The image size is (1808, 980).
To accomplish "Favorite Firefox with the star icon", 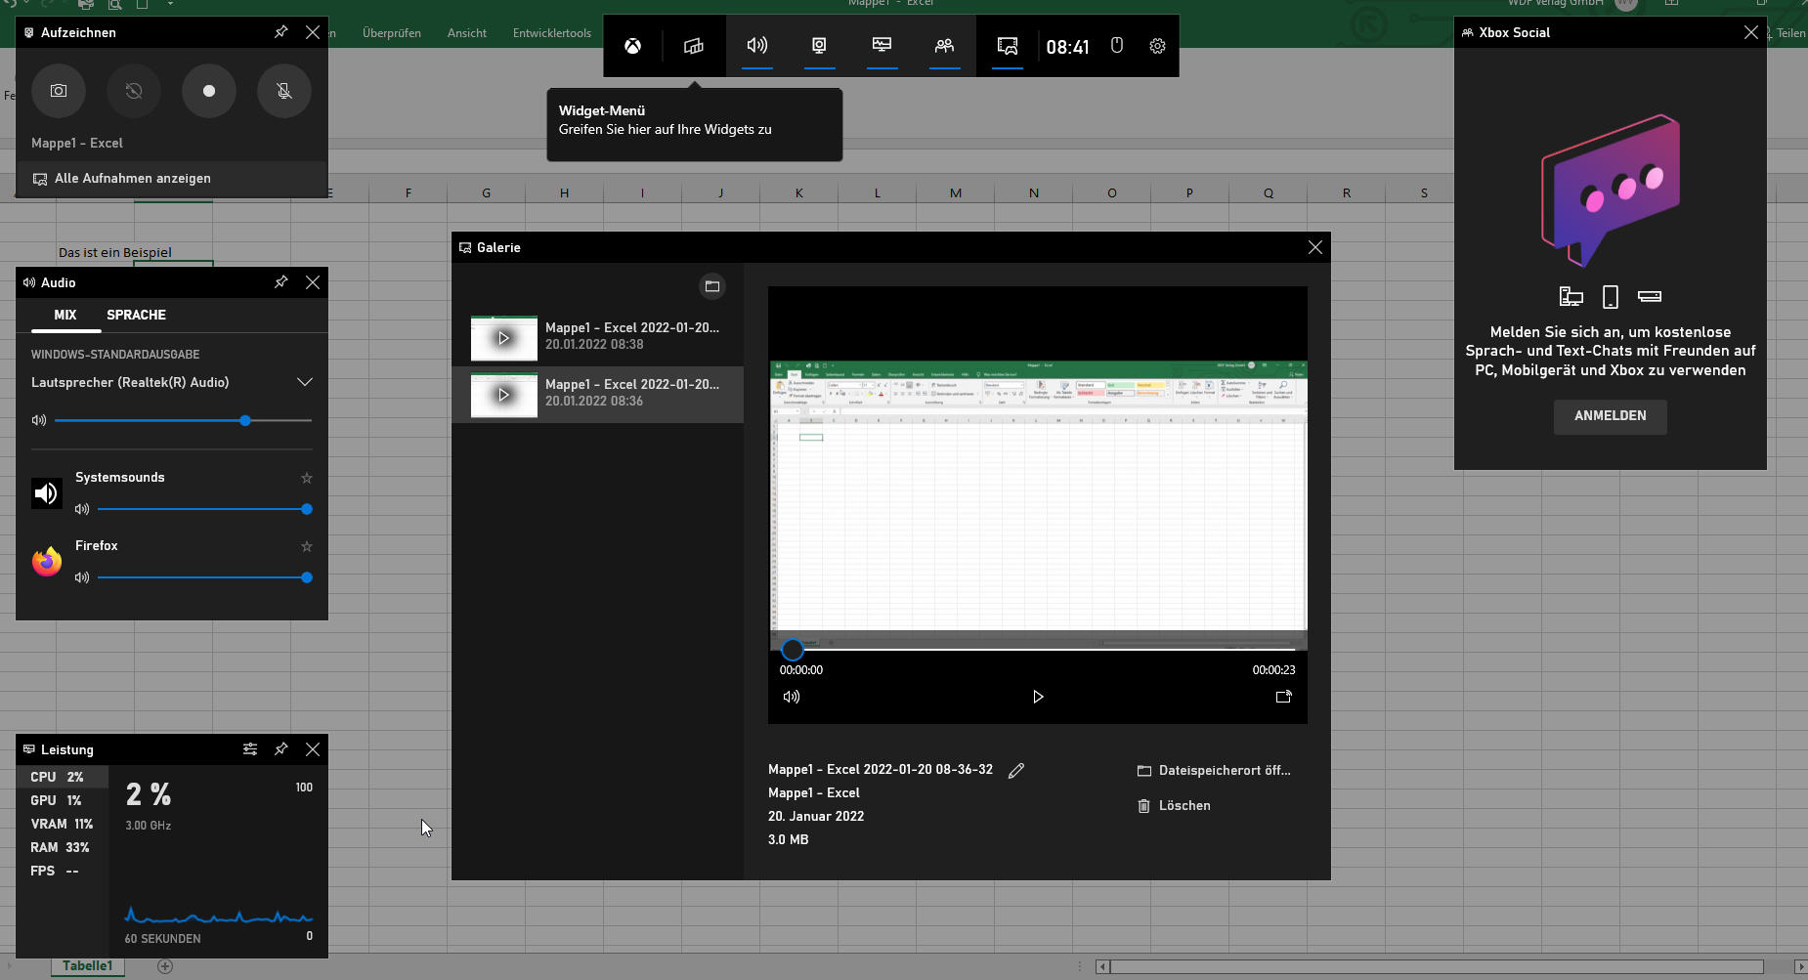I will click(307, 546).
